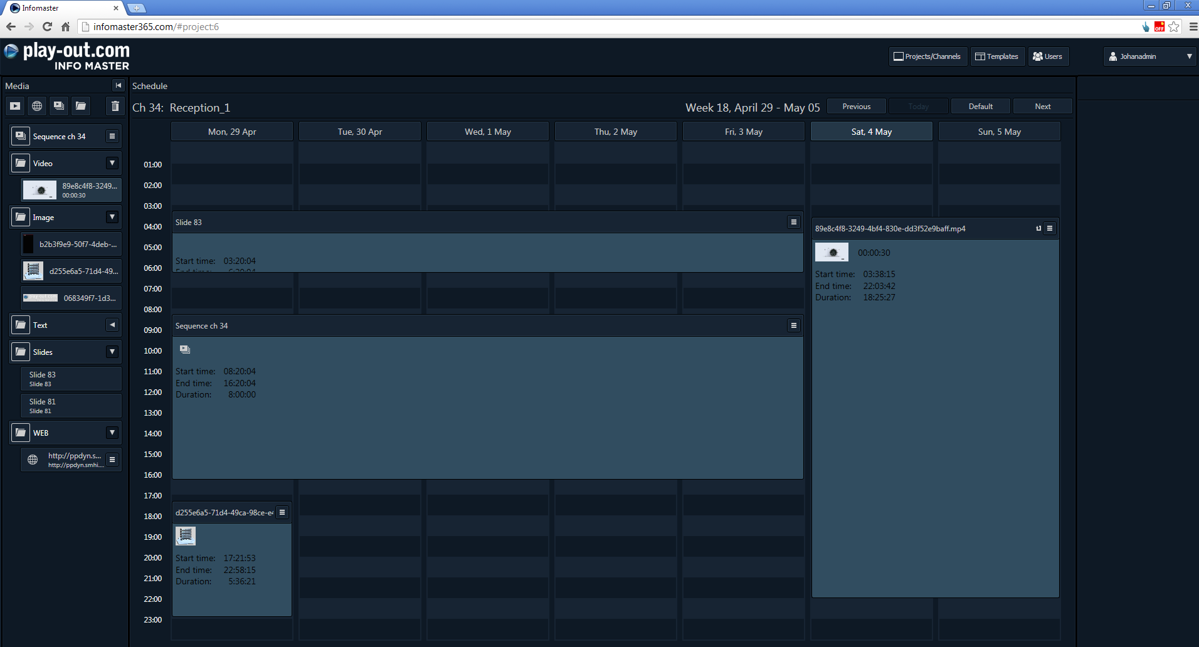Collapse the Media panel with arrow icon
The width and height of the screenshot is (1199, 647).
pos(118,85)
